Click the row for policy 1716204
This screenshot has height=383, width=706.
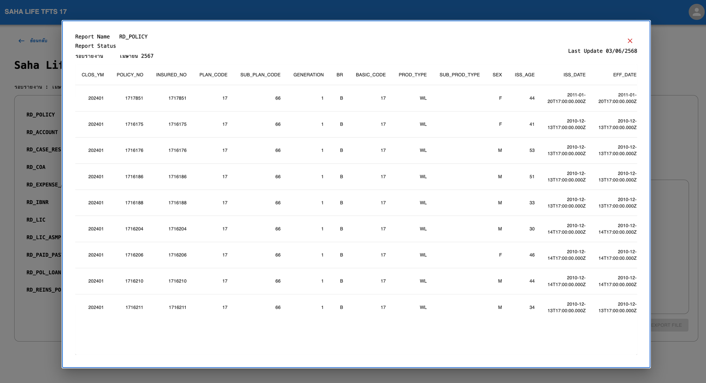(134, 229)
